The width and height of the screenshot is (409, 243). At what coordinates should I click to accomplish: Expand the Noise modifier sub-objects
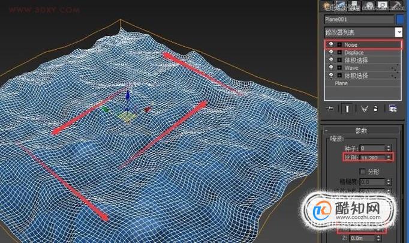[339, 44]
